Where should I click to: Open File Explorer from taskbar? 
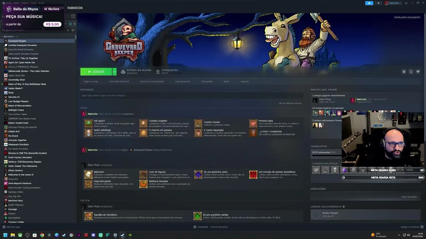(x=13, y=235)
